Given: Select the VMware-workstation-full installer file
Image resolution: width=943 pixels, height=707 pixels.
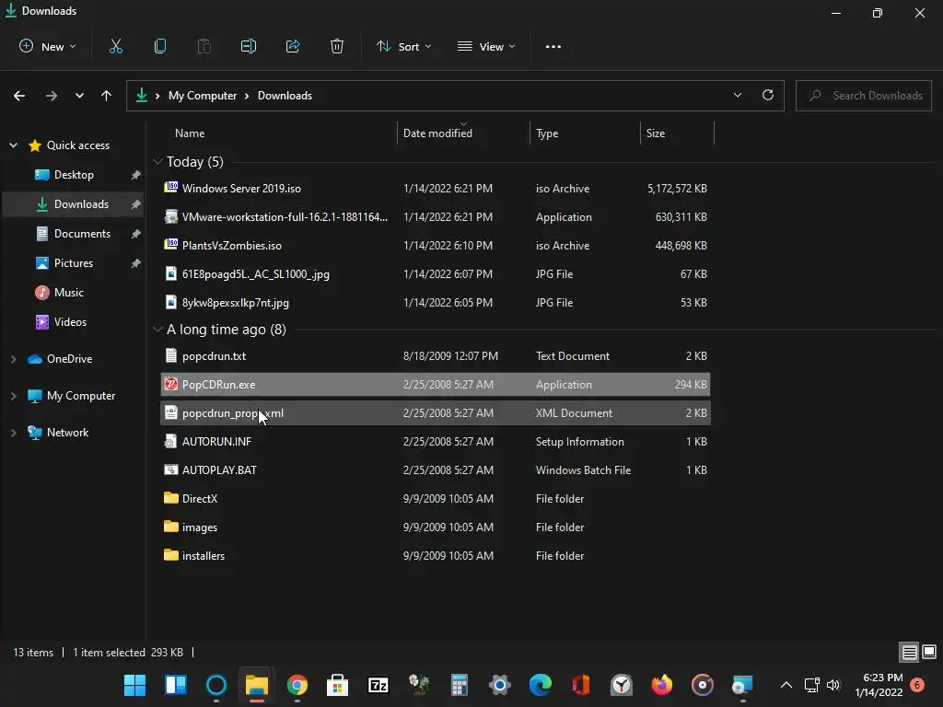Looking at the screenshot, I should (x=436, y=217).
